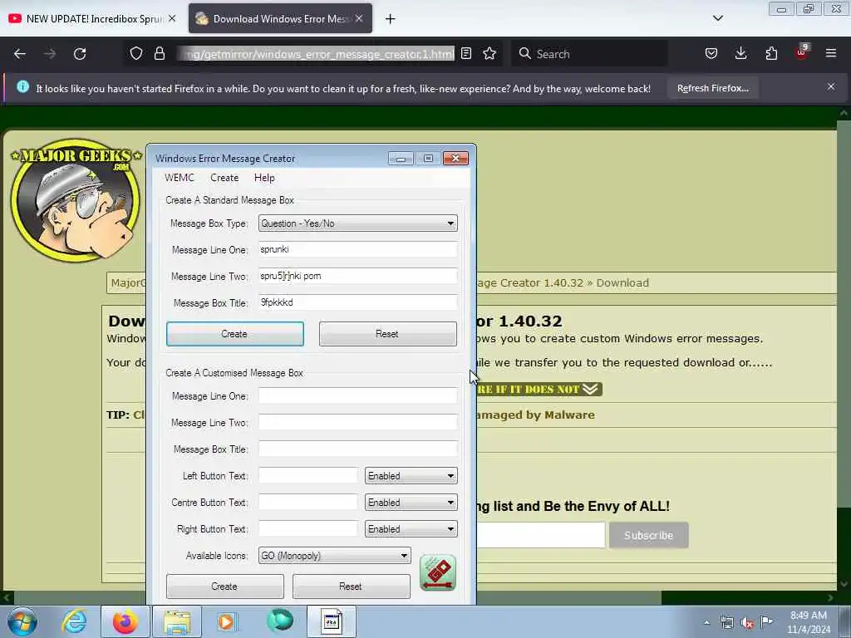Open the Right Button Enabled dropdown
Viewport: 851px width, 638px height.
[411, 529]
